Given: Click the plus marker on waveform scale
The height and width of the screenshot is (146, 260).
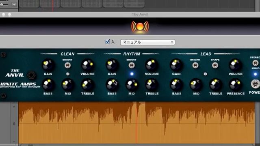Looking at the screenshot, I should point(14,107).
